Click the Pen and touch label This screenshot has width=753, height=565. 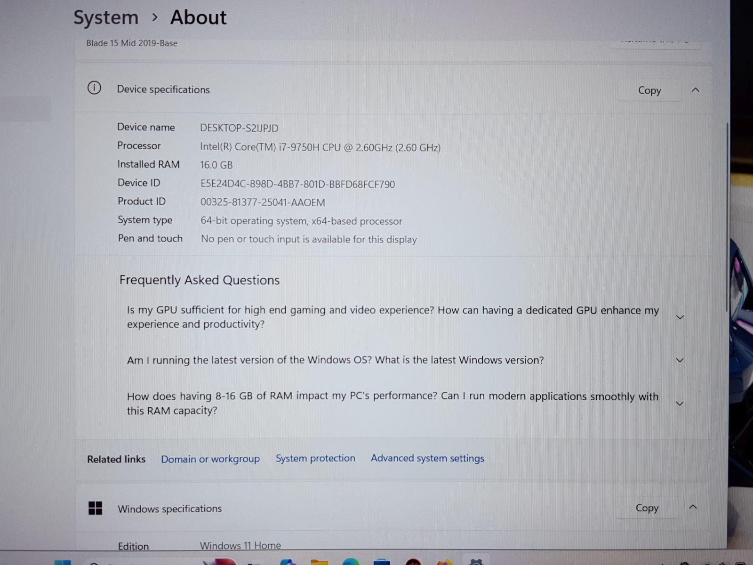click(x=150, y=238)
